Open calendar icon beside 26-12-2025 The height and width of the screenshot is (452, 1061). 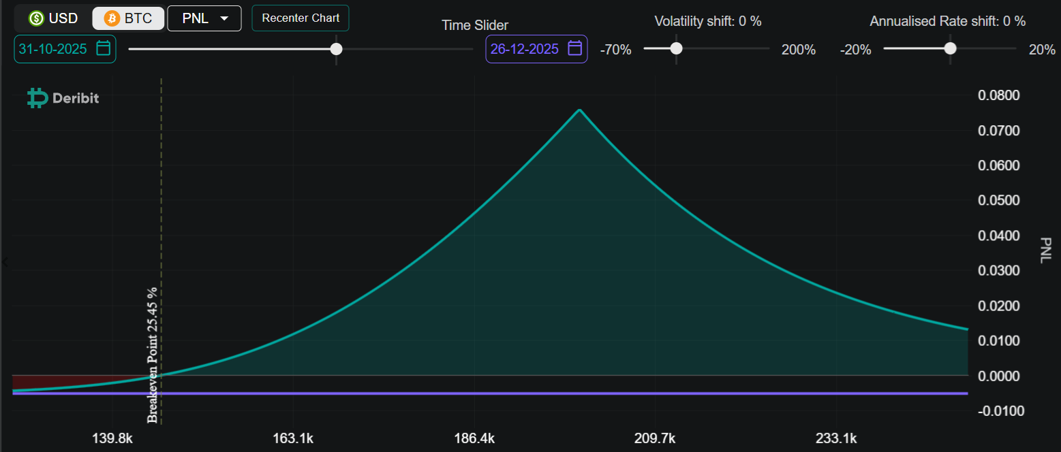point(574,48)
